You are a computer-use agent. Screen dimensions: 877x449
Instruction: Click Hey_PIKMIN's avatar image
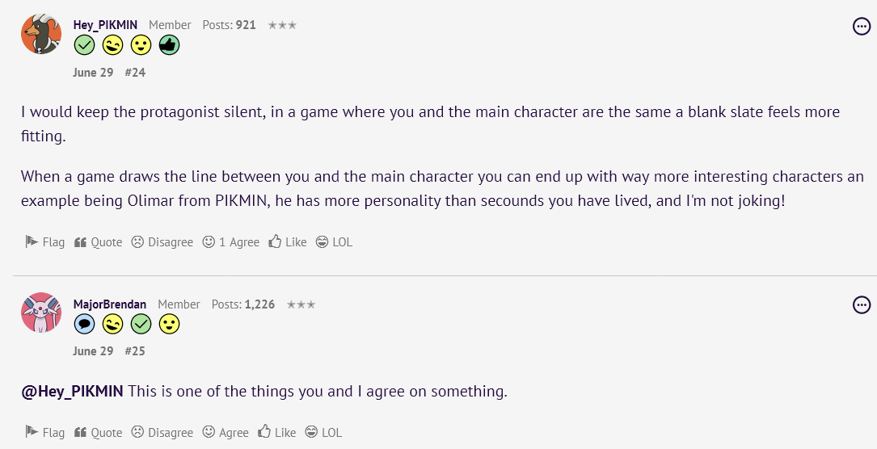tap(40, 34)
